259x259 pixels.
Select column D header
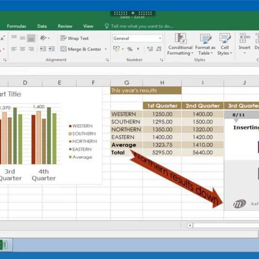tap(25, 82)
